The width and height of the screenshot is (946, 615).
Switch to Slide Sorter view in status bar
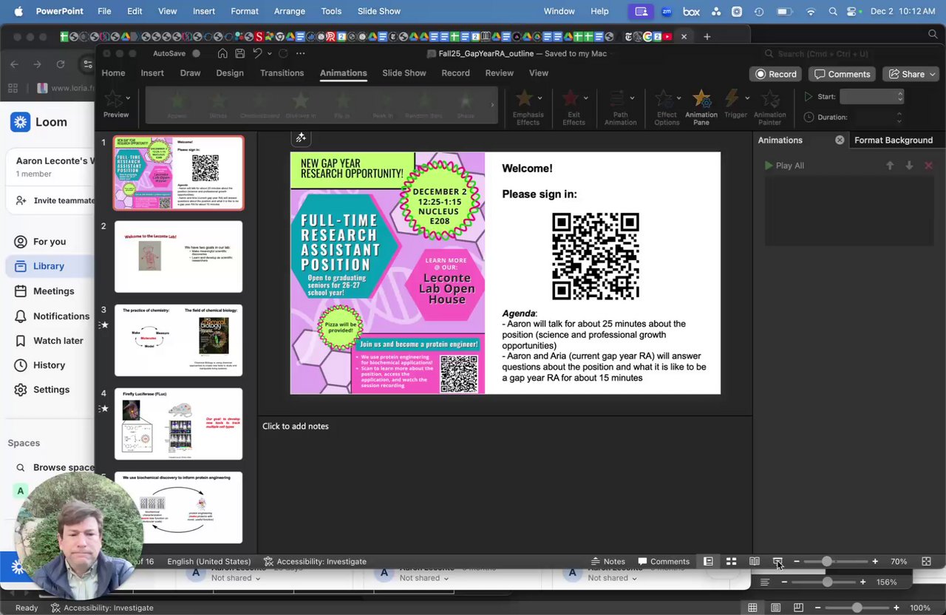(x=731, y=562)
